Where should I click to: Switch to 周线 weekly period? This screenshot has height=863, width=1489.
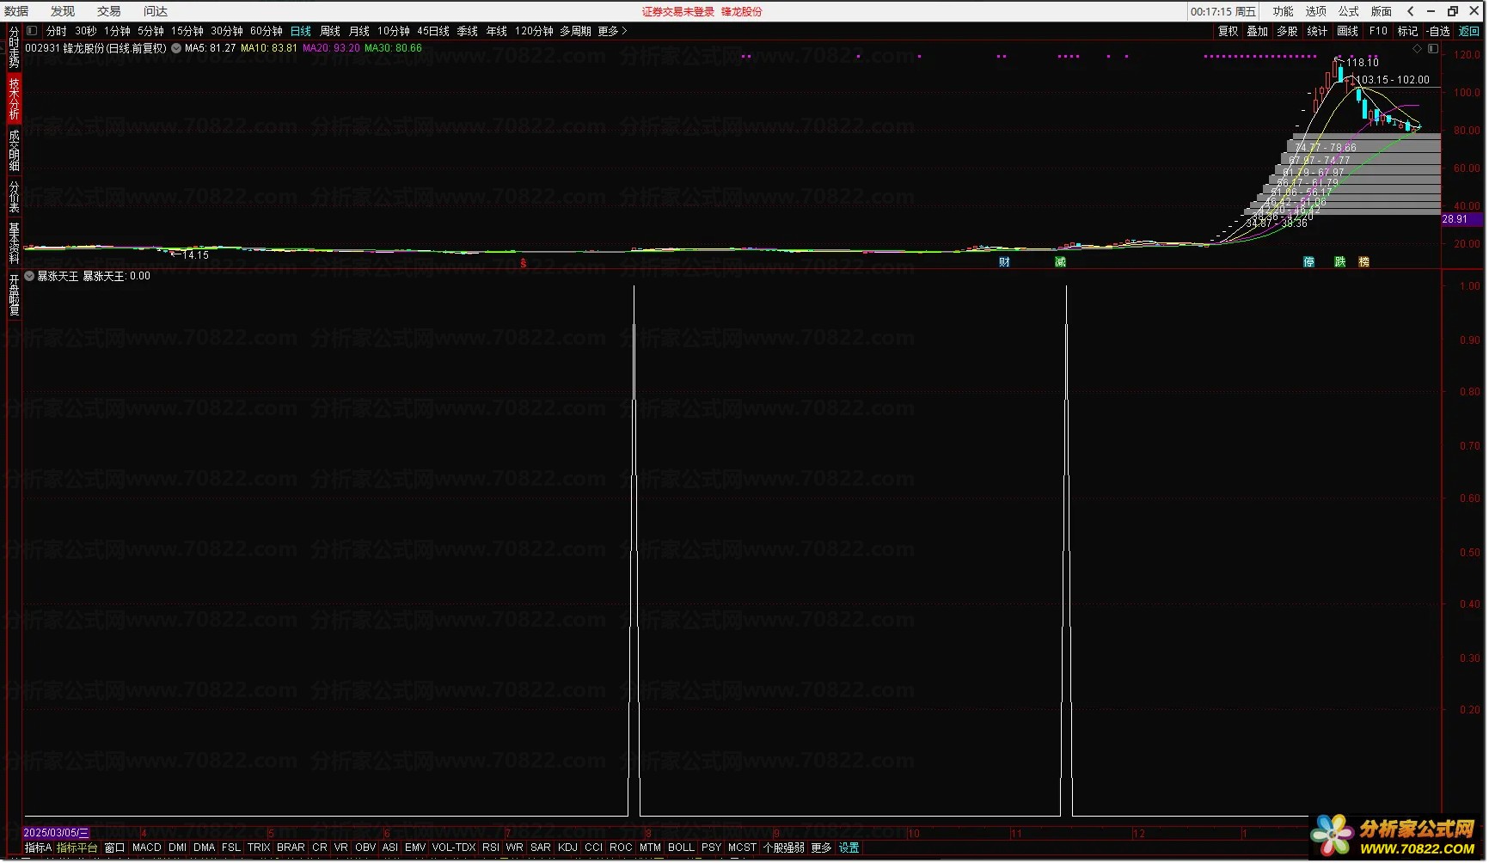(x=330, y=31)
